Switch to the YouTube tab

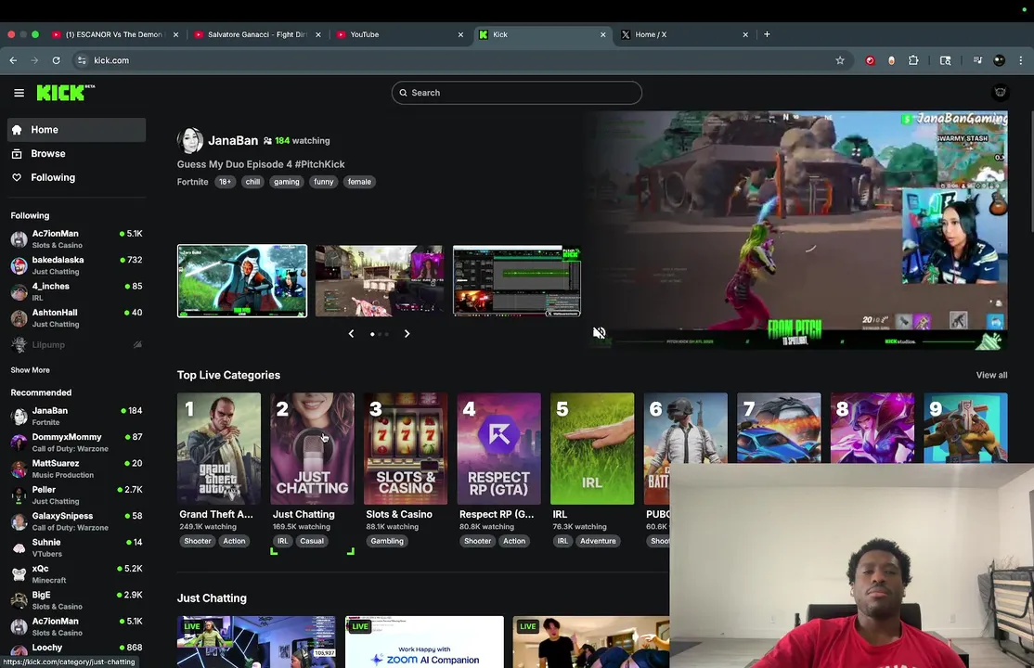(x=400, y=34)
